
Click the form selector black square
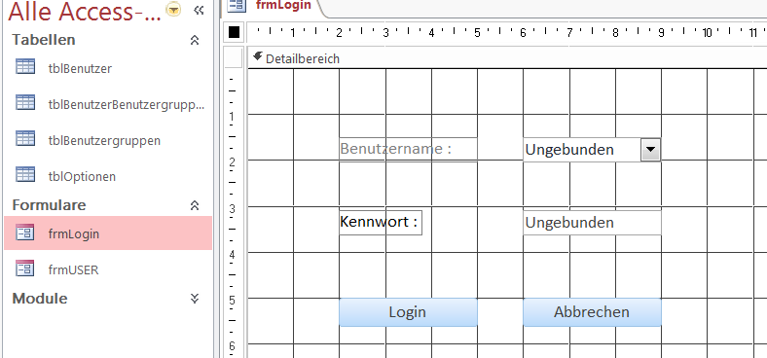(234, 32)
